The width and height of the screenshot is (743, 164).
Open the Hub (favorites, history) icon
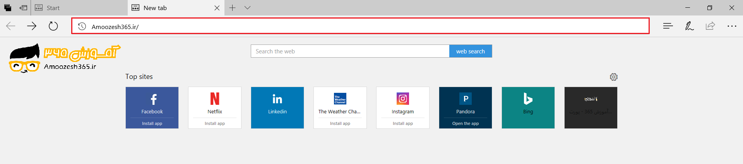(x=668, y=26)
